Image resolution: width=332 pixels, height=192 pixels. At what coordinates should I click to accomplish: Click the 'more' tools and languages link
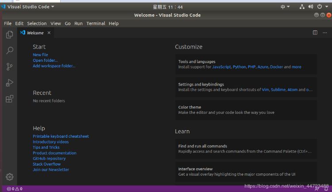point(297,67)
